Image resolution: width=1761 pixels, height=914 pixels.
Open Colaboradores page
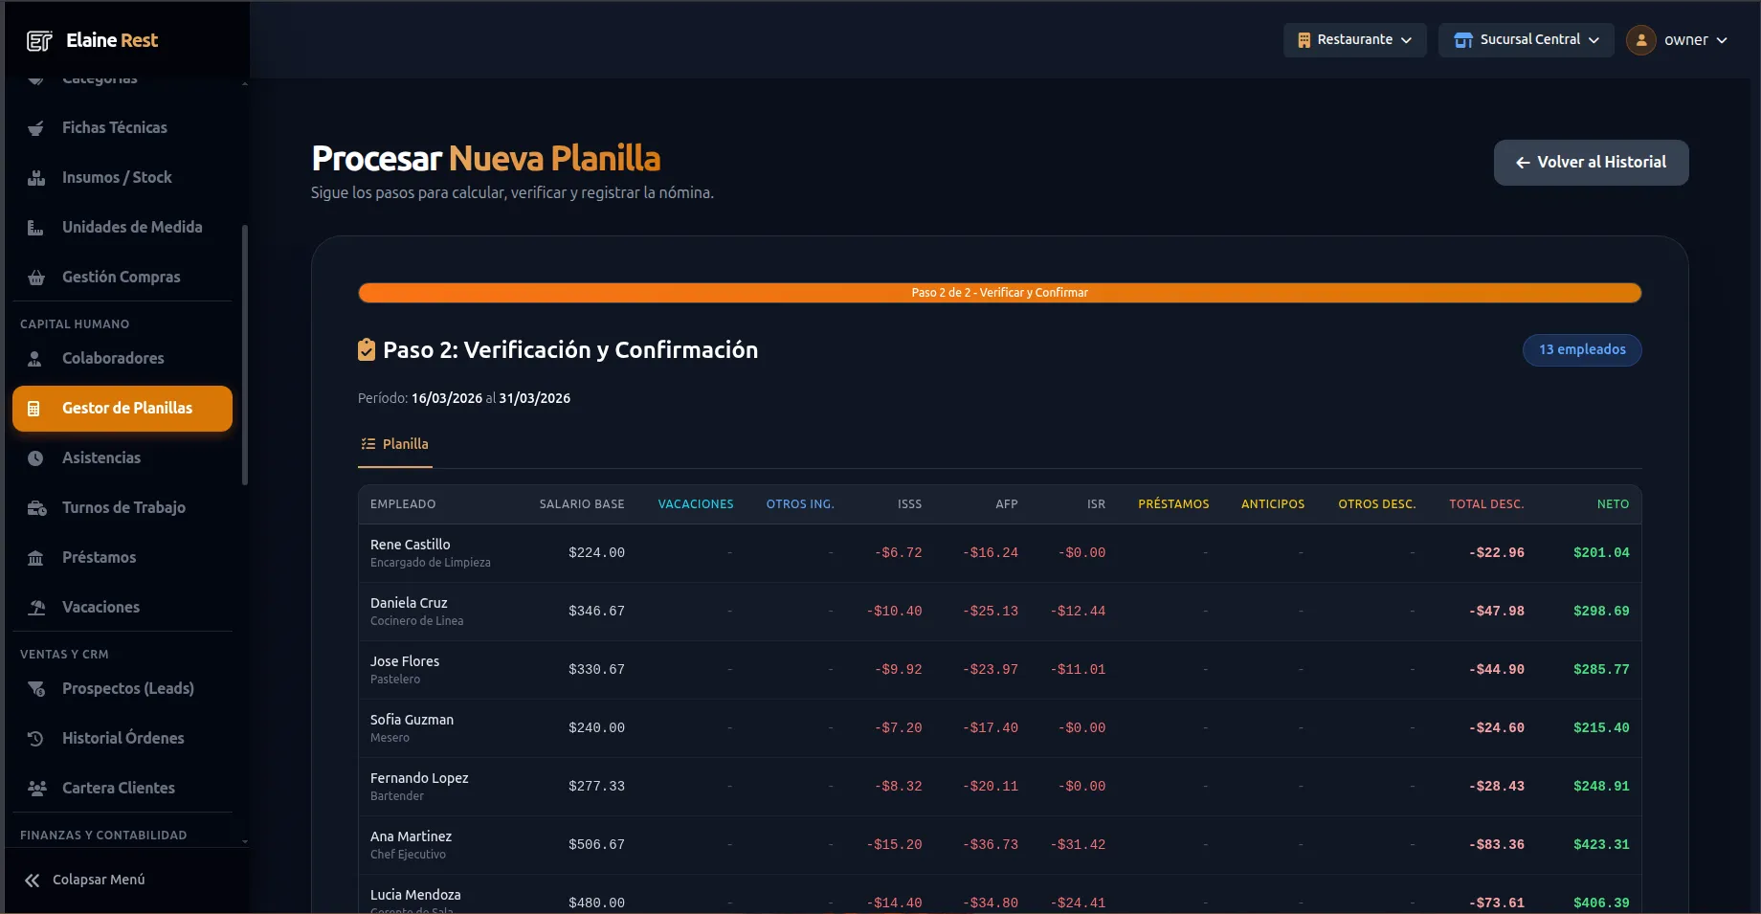[123, 359]
